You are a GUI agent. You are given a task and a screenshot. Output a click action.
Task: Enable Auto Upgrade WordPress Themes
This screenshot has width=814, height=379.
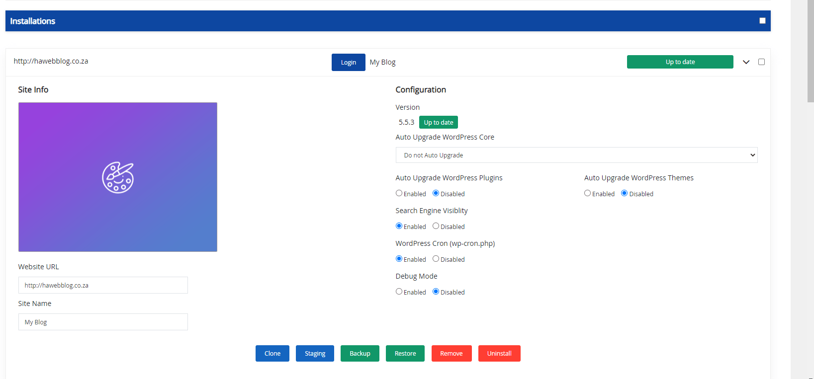(x=587, y=193)
